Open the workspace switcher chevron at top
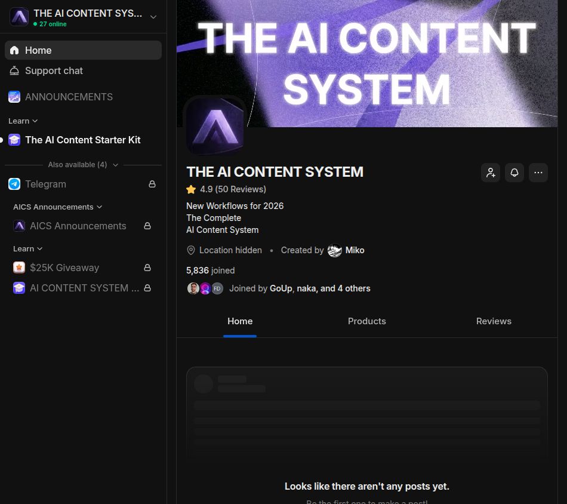This screenshot has height=504, width=567. click(153, 17)
